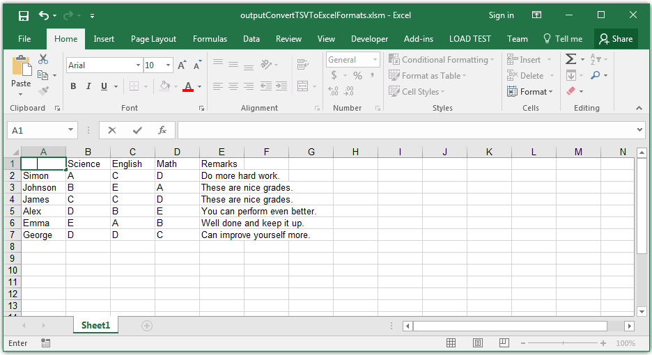Increase font size with the large A icon

click(x=182, y=65)
